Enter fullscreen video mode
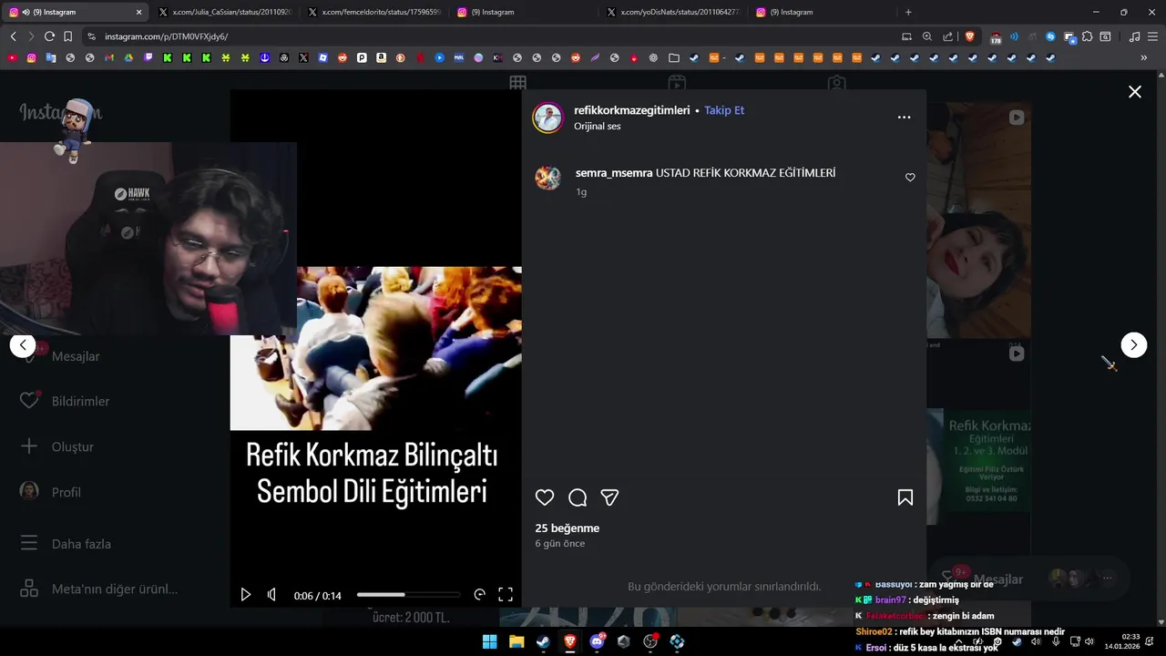Image resolution: width=1166 pixels, height=656 pixels. pyautogui.click(x=506, y=595)
